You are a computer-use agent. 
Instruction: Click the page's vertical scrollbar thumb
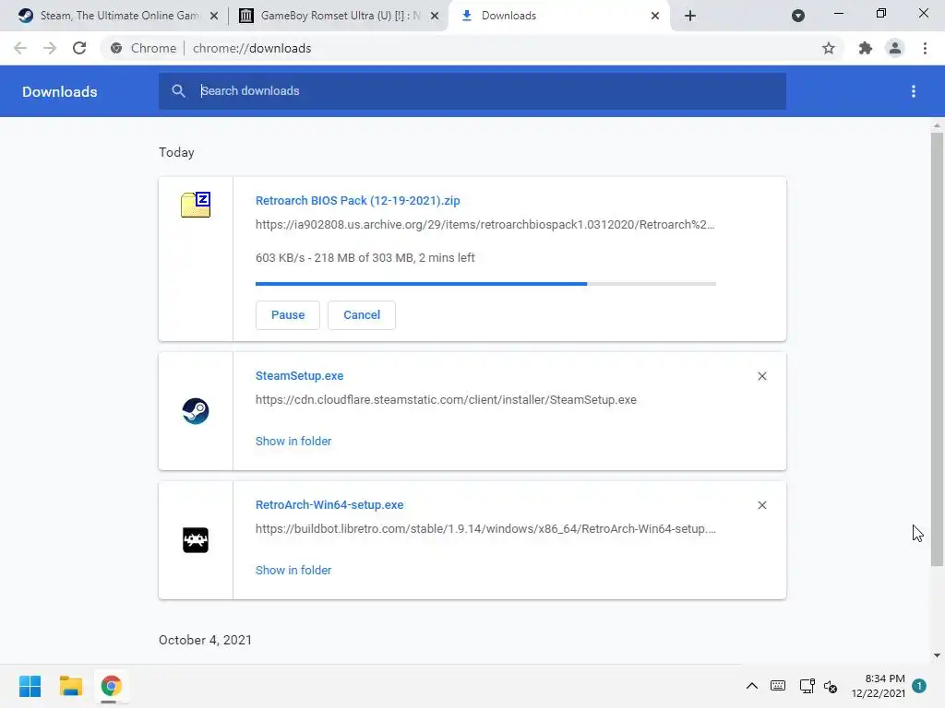[x=937, y=349]
